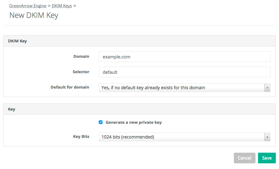Click the arrow on the Key Bits select

click(267, 137)
